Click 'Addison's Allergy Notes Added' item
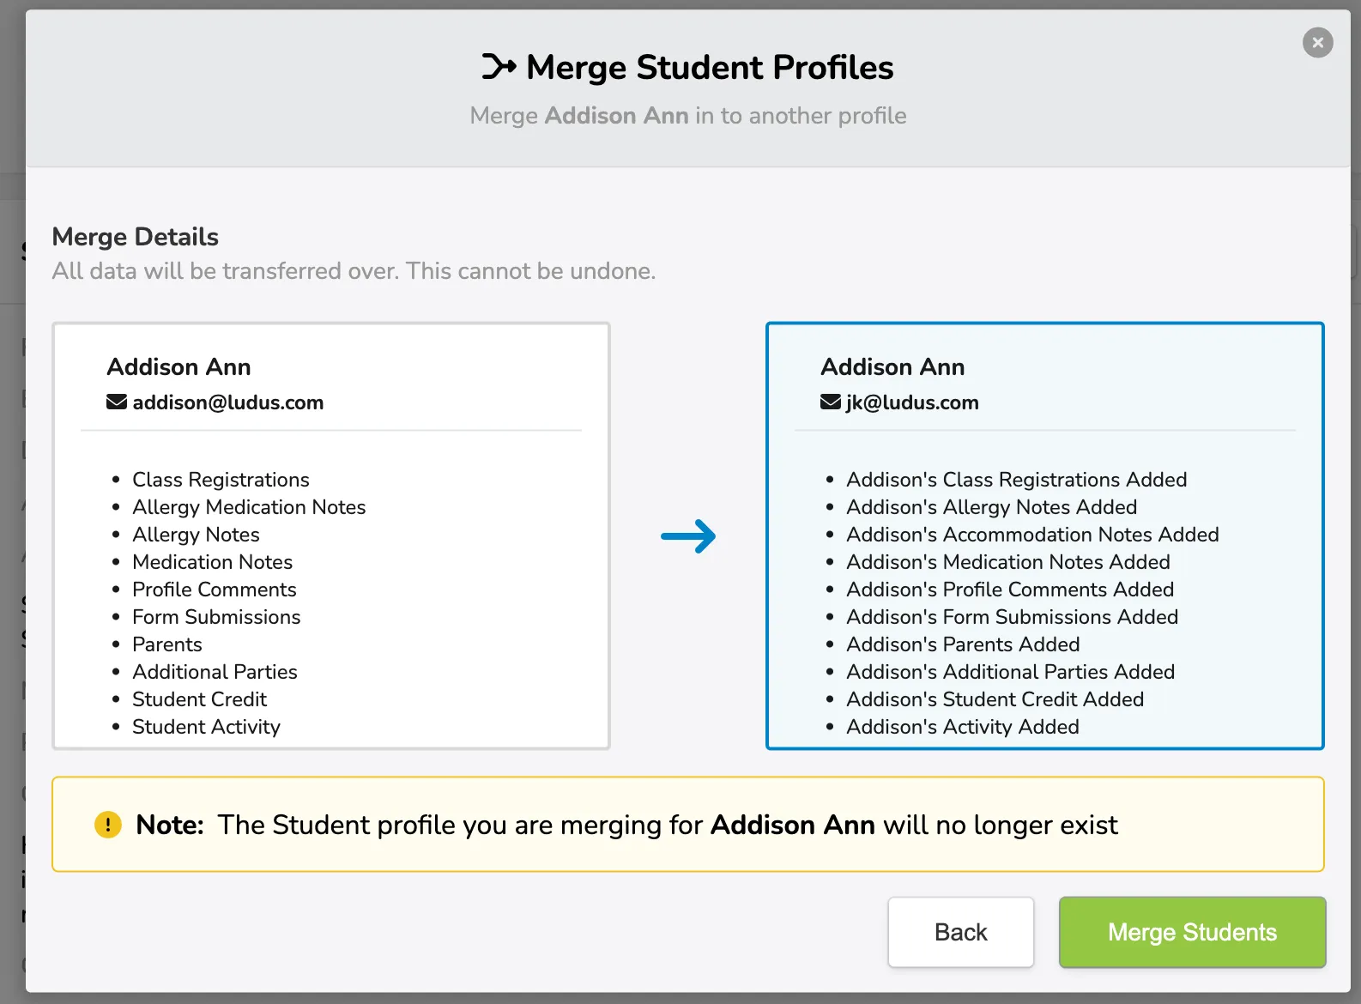 (x=991, y=507)
